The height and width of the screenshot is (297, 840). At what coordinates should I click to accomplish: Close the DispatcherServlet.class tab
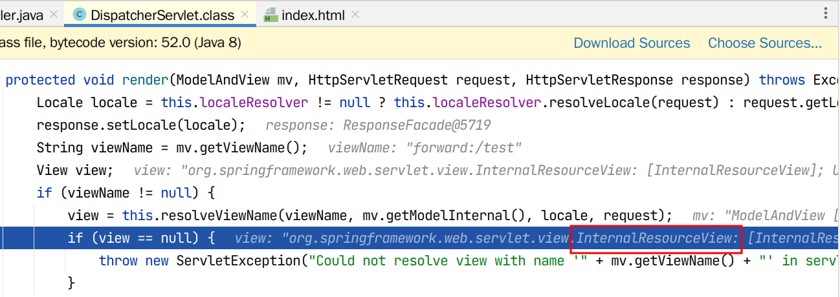(245, 14)
